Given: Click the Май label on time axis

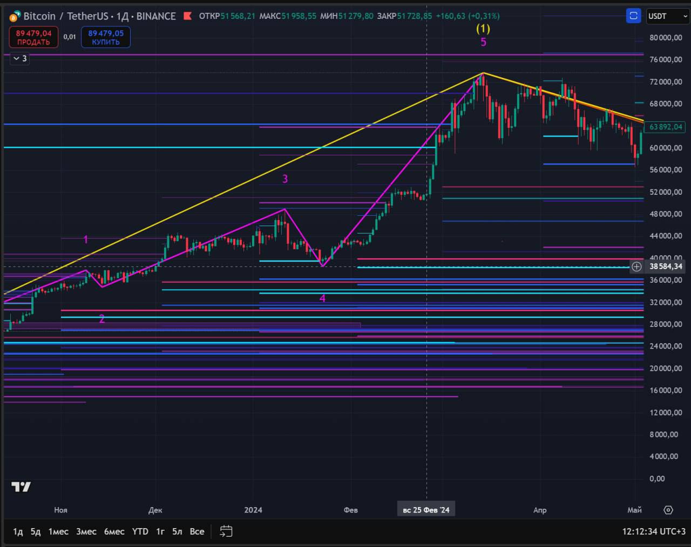Looking at the screenshot, I should [x=635, y=510].
